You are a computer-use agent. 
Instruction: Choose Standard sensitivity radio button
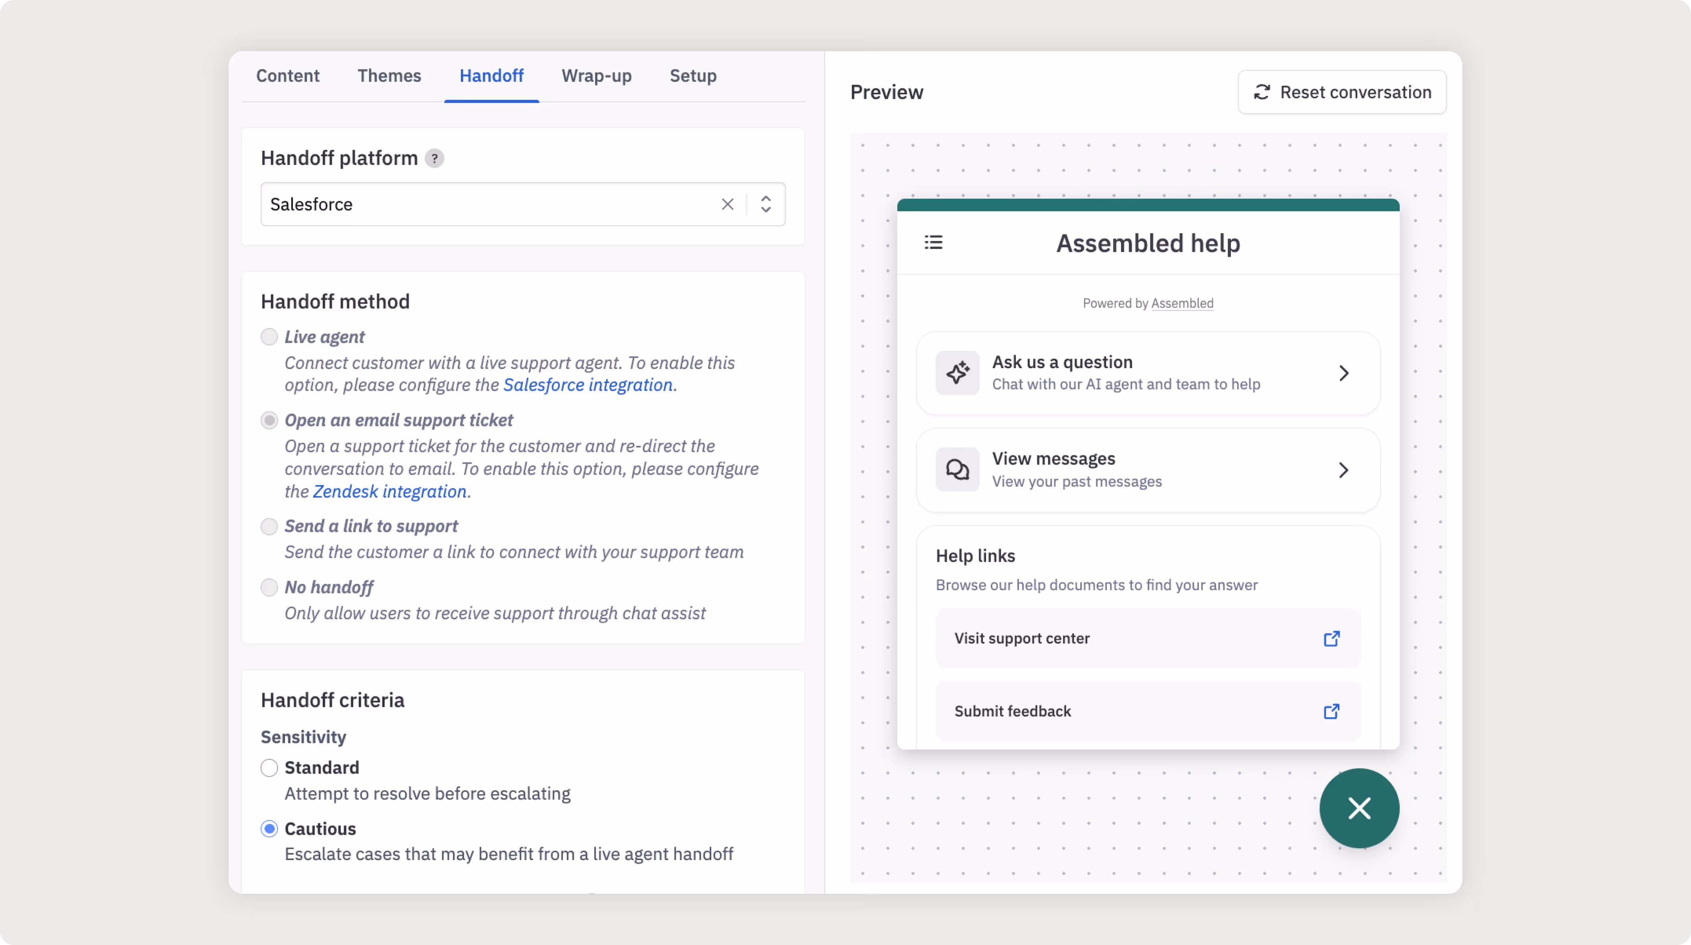[269, 768]
